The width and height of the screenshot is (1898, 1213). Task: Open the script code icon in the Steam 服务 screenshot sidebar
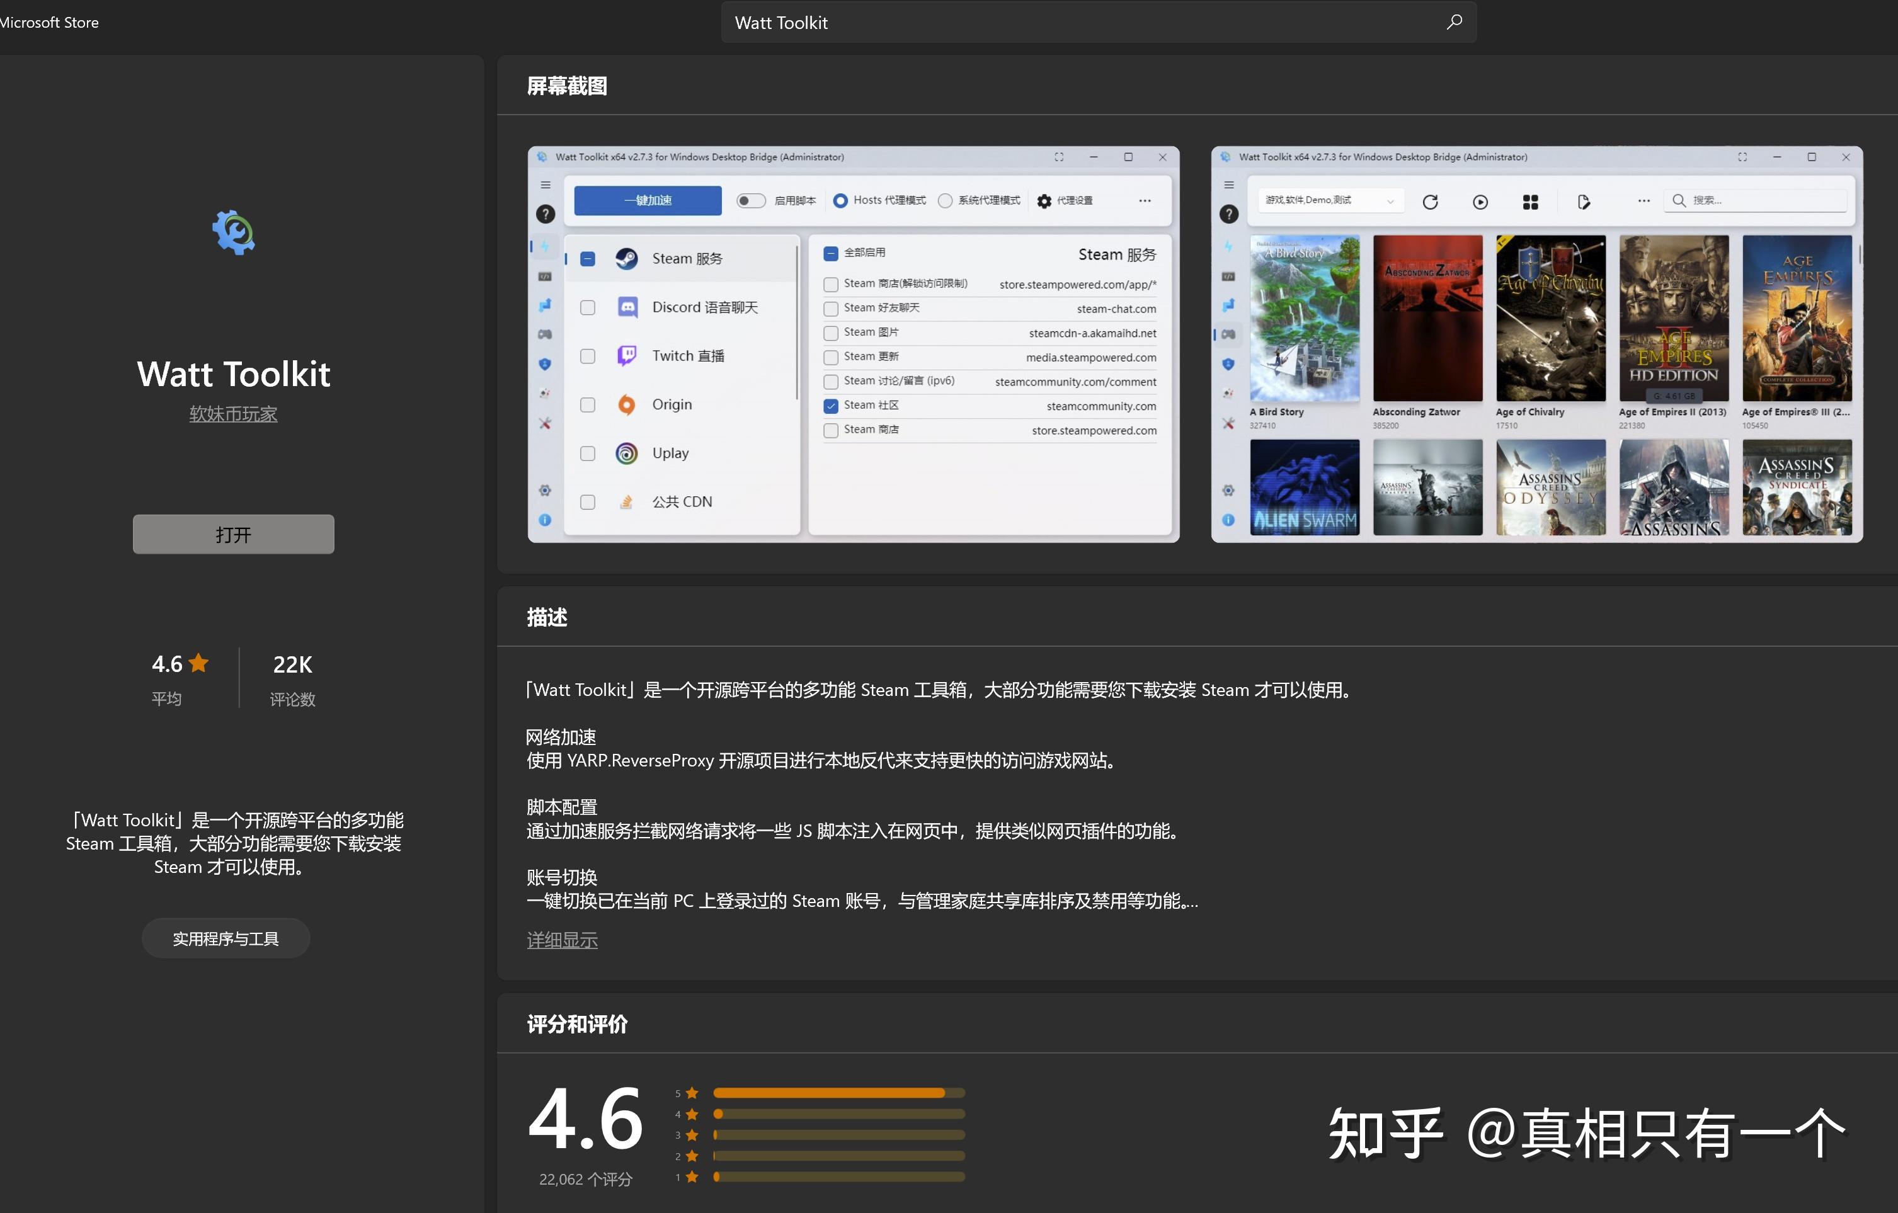click(x=545, y=276)
